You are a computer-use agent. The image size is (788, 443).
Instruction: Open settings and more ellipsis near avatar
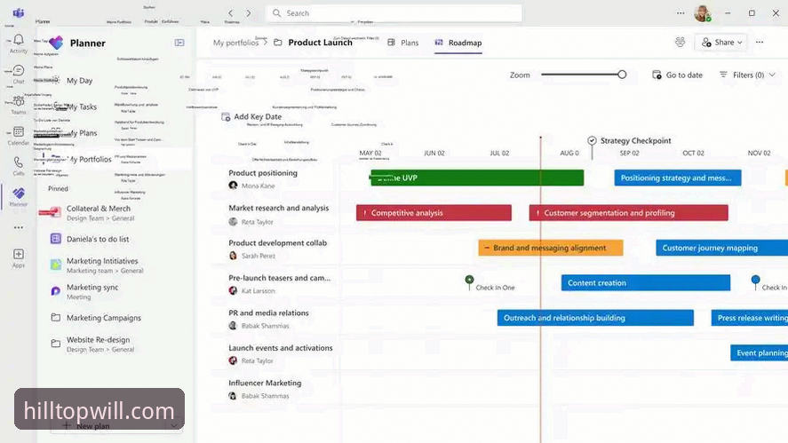tap(681, 13)
